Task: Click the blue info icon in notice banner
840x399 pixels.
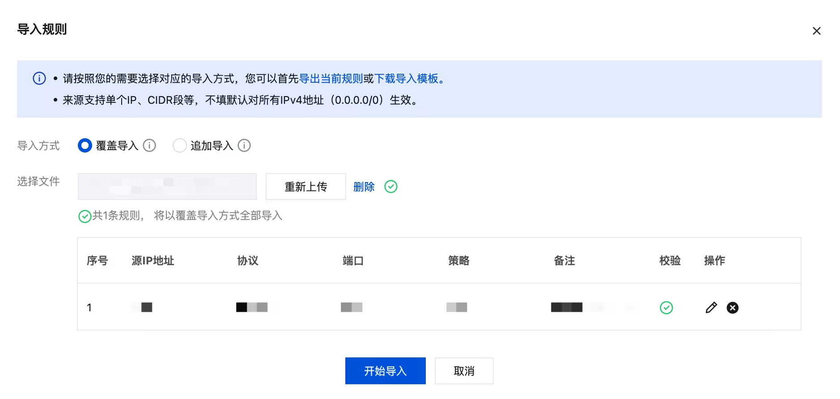Action: 39,79
